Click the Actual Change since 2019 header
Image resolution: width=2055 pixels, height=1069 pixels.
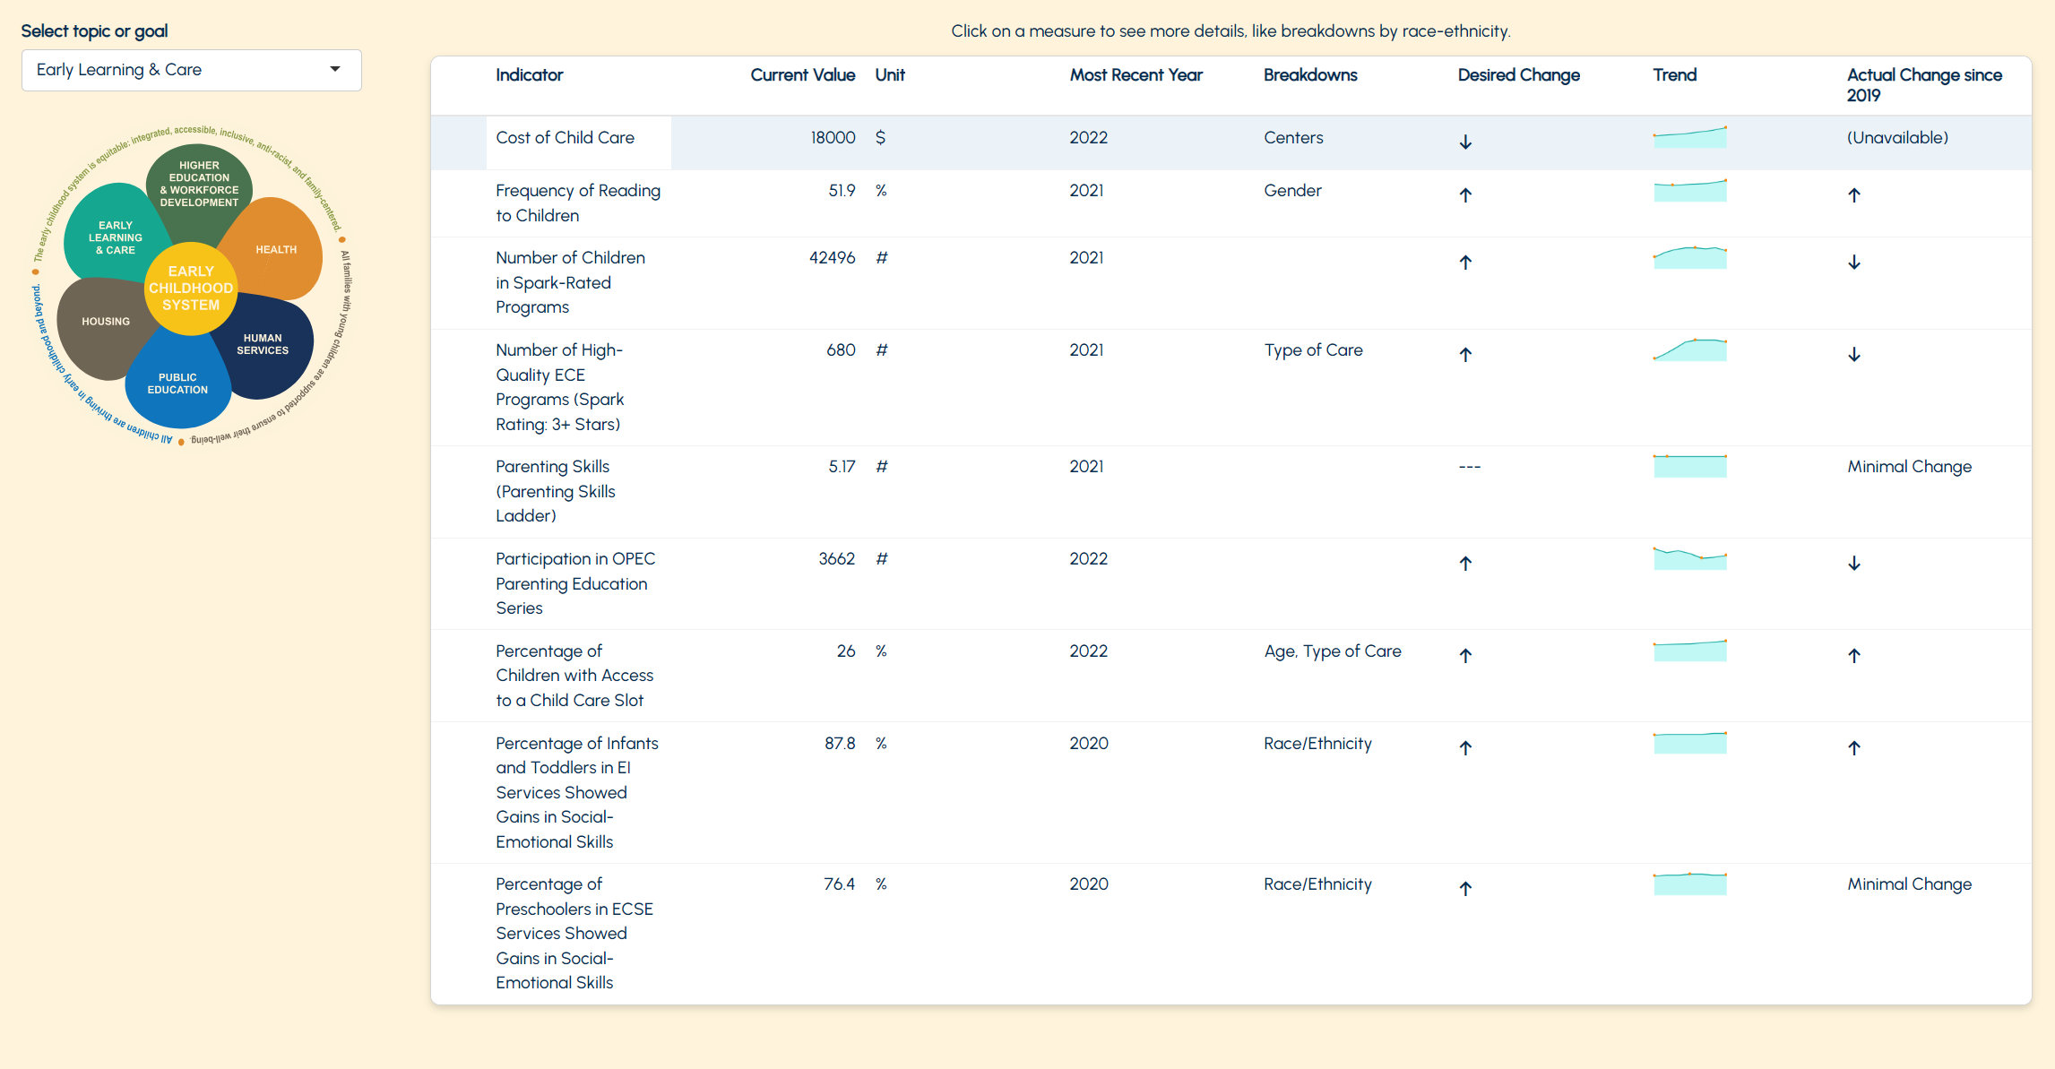[x=1924, y=85]
